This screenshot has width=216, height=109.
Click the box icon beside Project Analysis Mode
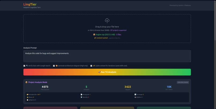point(27,82)
